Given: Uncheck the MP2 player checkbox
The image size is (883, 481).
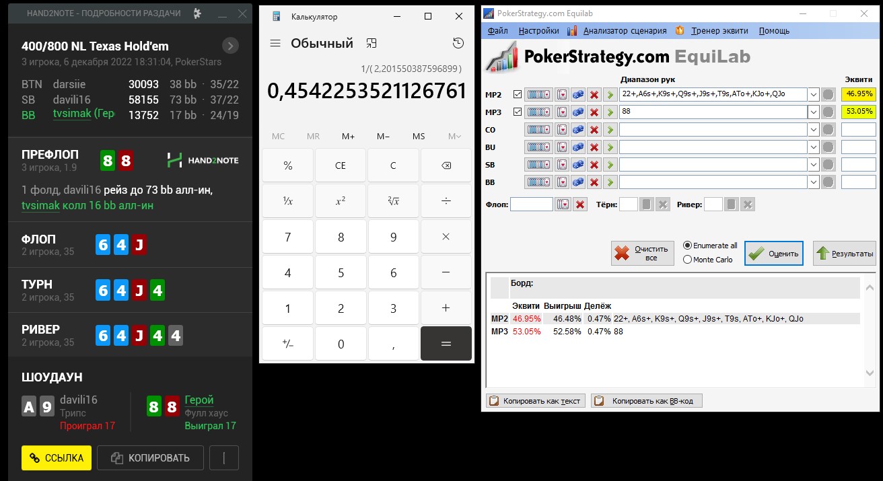Looking at the screenshot, I should tap(517, 94).
